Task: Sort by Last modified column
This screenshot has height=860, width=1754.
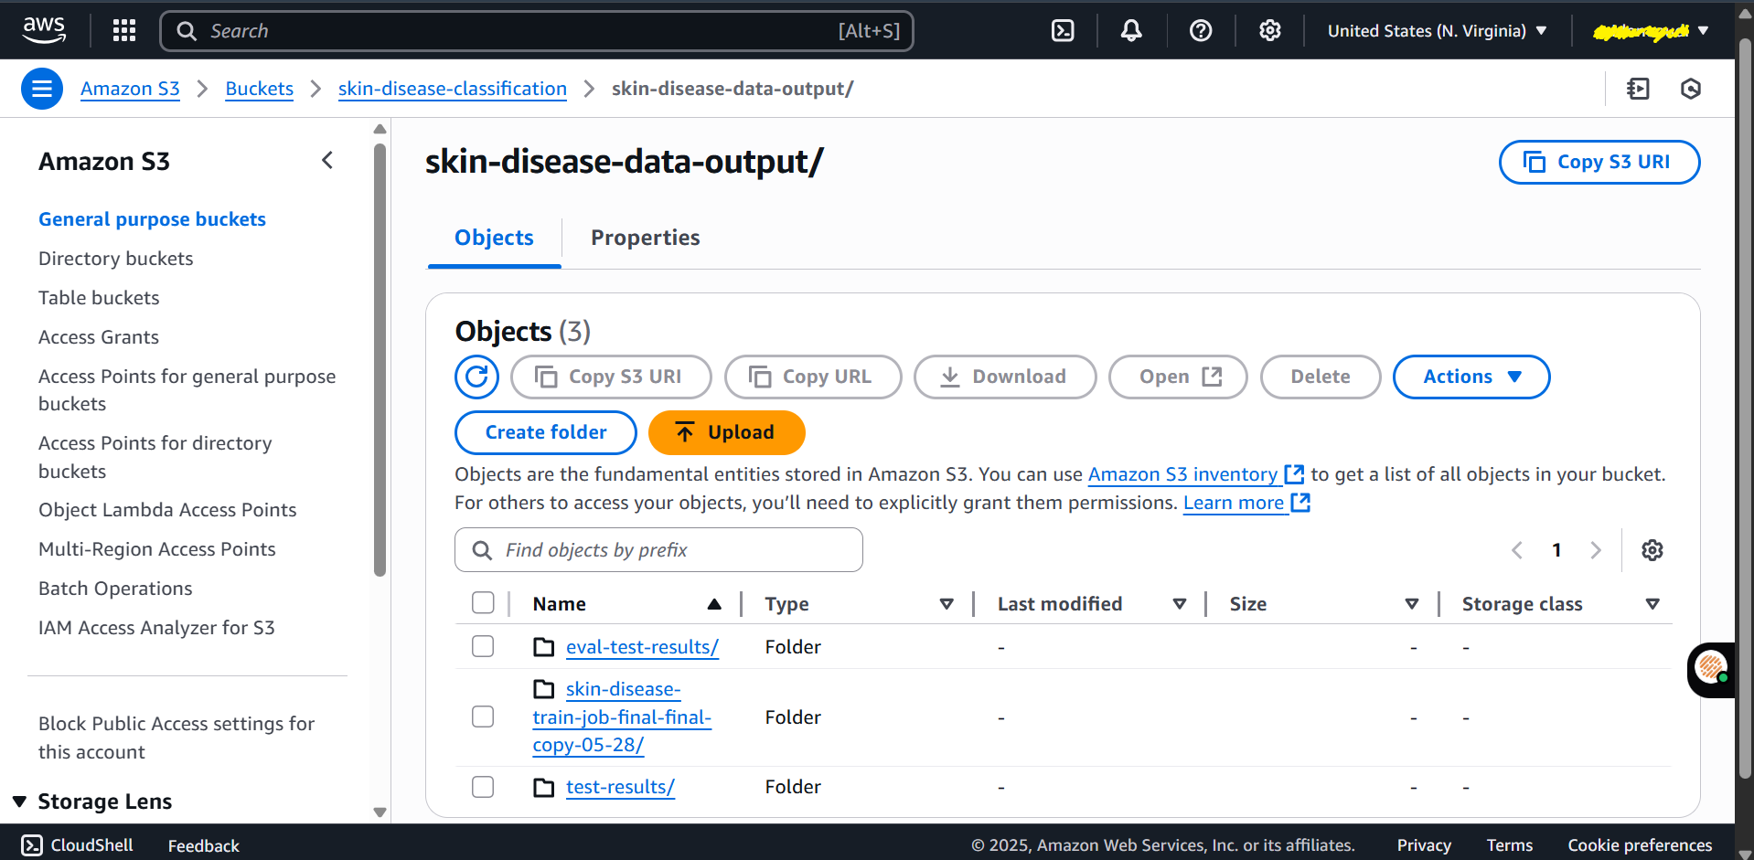Action: pos(1180,604)
